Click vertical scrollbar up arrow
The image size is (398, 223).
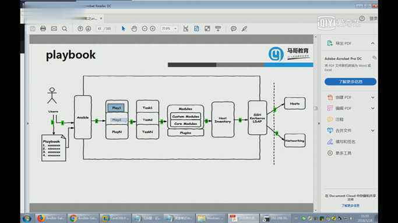(x=315, y=37)
